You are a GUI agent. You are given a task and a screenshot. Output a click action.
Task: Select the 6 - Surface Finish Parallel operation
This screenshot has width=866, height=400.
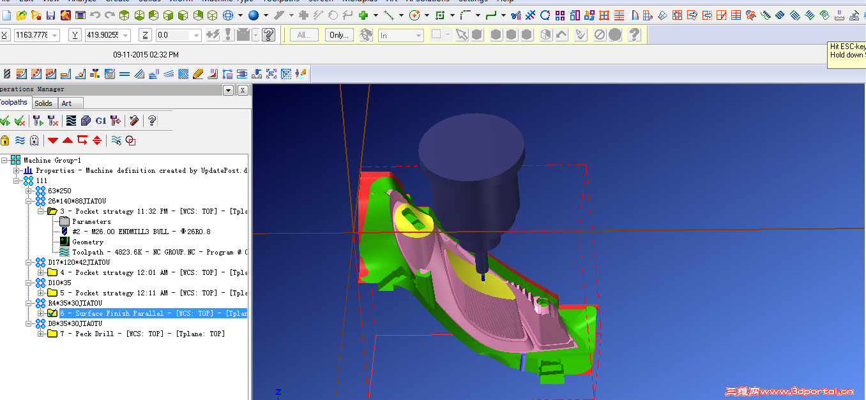pyautogui.click(x=154, y=313)
